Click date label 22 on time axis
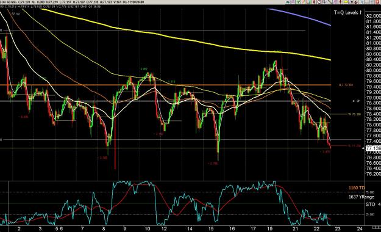Viewport: 381px width, 232px height. coord(316,228)
